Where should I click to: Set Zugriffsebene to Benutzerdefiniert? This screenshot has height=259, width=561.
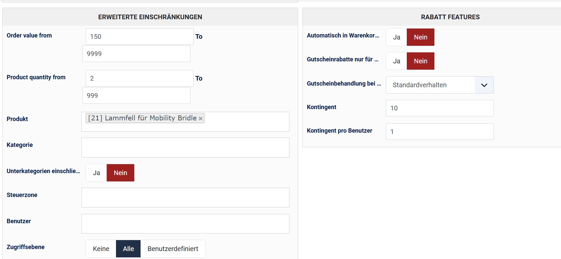172,249
